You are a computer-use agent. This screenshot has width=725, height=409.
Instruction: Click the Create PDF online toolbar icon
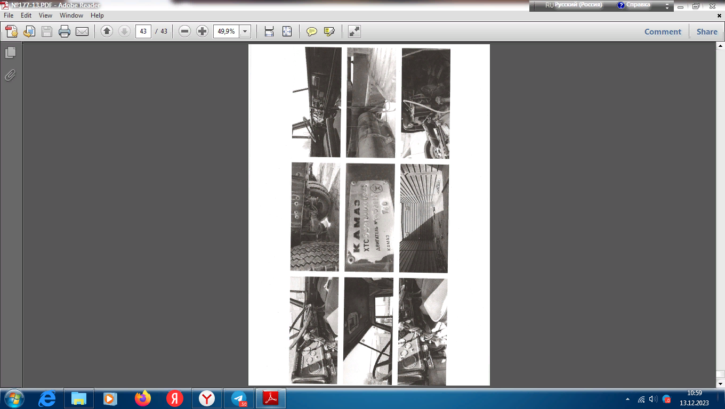[x=12, y=31]
